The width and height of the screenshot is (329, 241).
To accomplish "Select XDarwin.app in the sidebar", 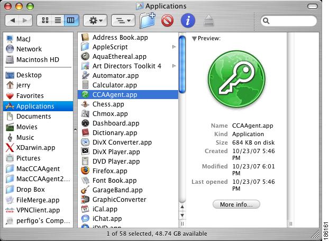I will [x=39, y=148].
